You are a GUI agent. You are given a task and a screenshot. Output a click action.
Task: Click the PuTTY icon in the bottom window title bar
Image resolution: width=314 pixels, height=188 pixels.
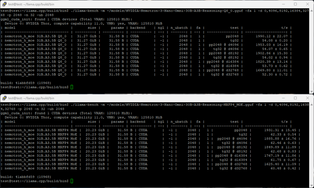4,98
